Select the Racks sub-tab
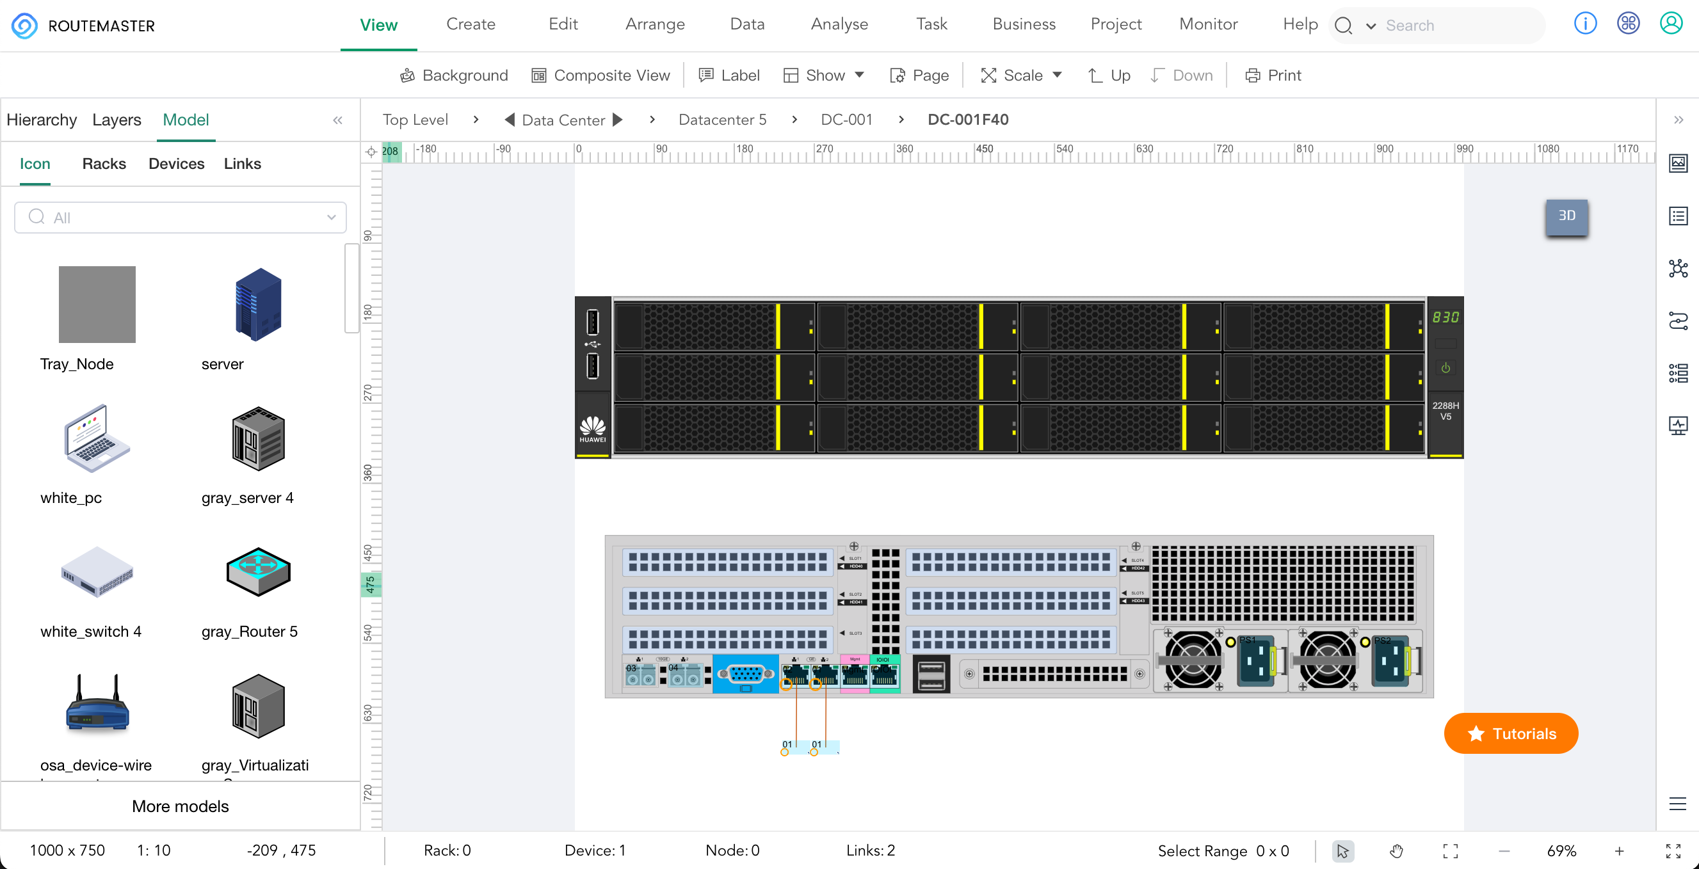 pos(104,164)
